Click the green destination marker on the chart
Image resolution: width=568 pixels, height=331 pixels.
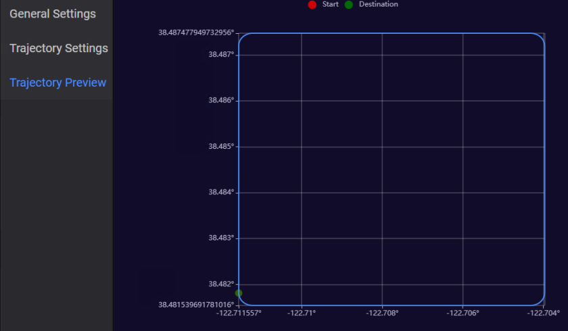pyautogui.click(x=239, y=293)
